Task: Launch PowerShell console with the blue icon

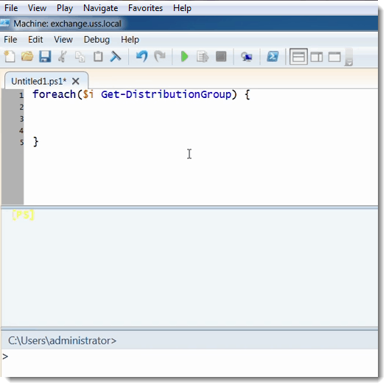Action: (x=273, y=57)
